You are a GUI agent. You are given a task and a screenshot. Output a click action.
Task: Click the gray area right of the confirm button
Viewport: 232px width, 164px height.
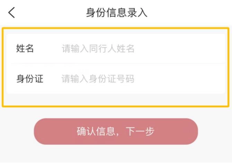pos(215,132)
